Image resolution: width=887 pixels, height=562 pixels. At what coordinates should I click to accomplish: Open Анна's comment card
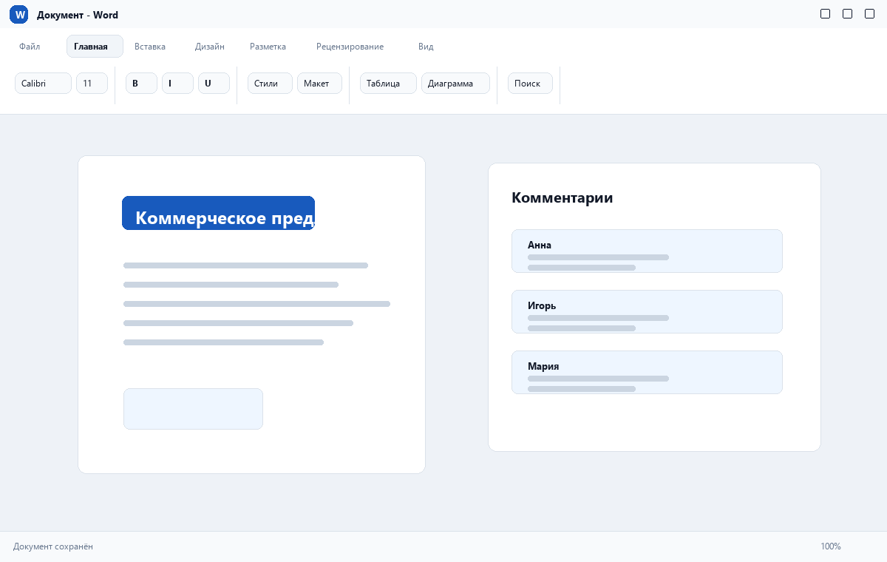point(647,251)
